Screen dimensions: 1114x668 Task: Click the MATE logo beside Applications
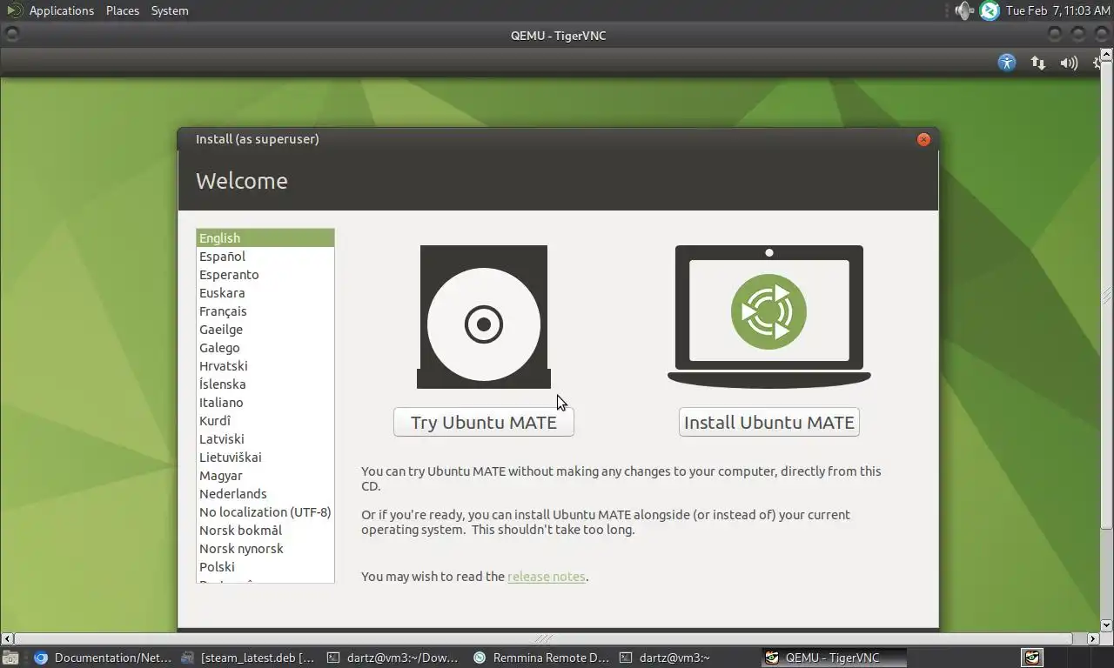[14, 10]
